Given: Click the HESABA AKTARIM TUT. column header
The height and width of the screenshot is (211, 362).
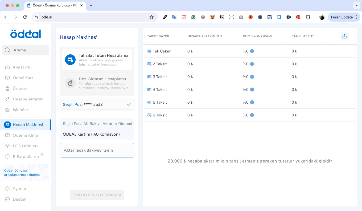Looking at the screenshot, I should coord(205,36).
